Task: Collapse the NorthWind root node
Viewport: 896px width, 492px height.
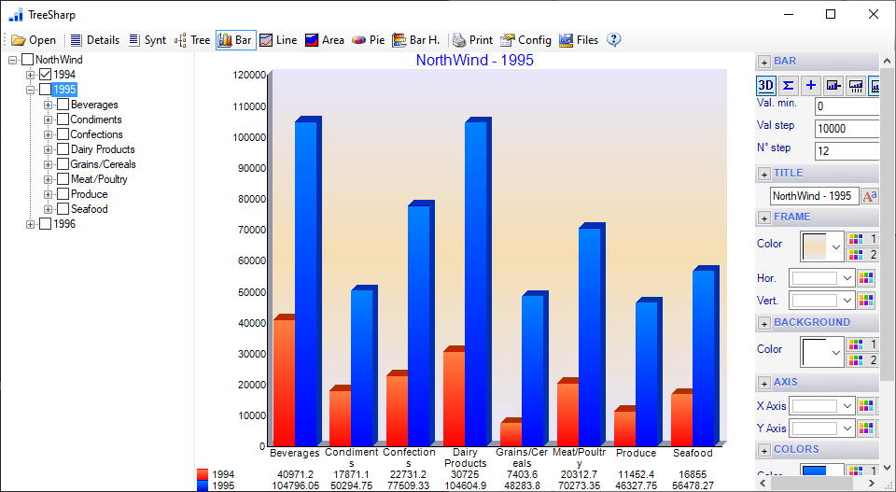Action: click(x=12, y=60)
